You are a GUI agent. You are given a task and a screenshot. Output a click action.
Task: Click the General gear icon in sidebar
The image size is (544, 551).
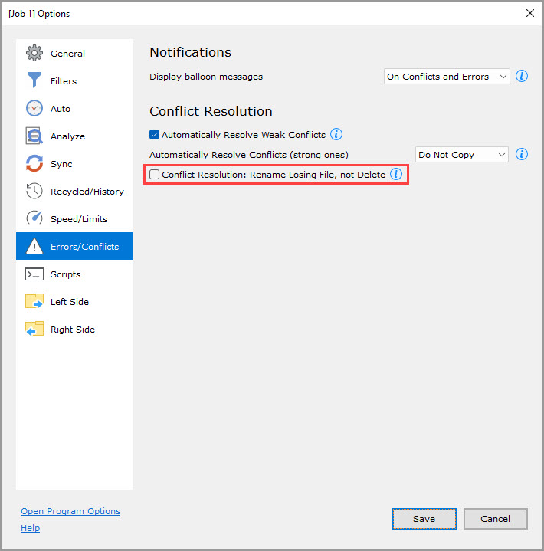[x=34, y=54]
